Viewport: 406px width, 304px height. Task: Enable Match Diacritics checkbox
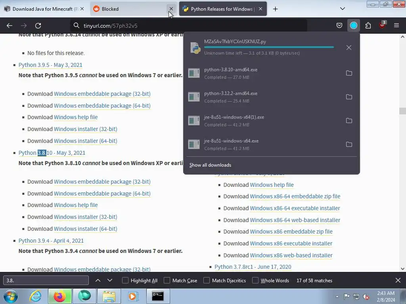[x=206, y=281]
